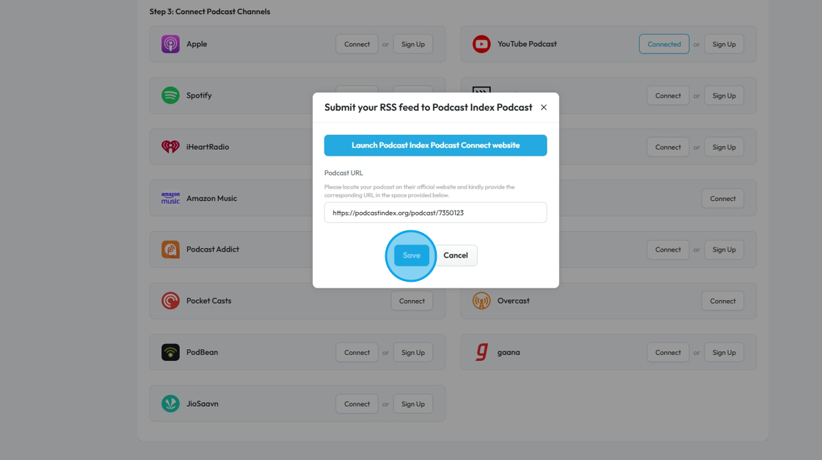Click the Overcast icon
The height and width of the screenshot is (460, 822).
point(481,301)
